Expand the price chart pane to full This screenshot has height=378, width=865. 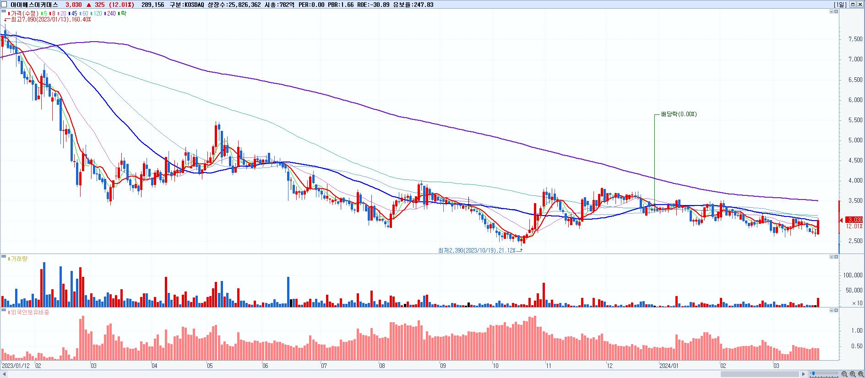pyautogui.click(x=836, y=11)
